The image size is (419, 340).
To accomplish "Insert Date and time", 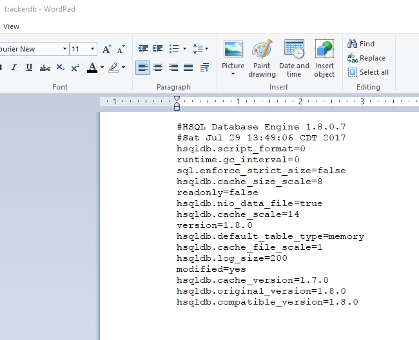I will click(x=294, y=59).
